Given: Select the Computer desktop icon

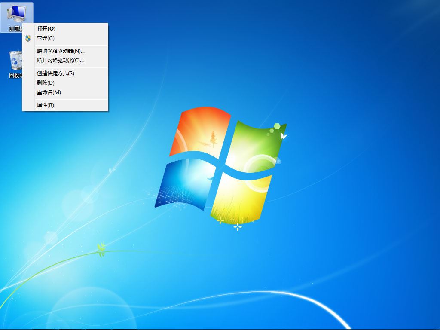Looking at the screenshot, I should click(x=17, y=17).
